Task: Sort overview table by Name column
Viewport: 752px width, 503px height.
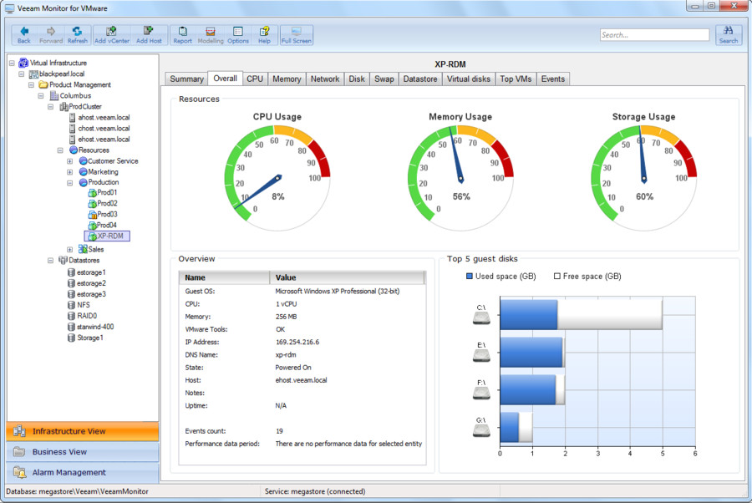Action: (225, 277)
